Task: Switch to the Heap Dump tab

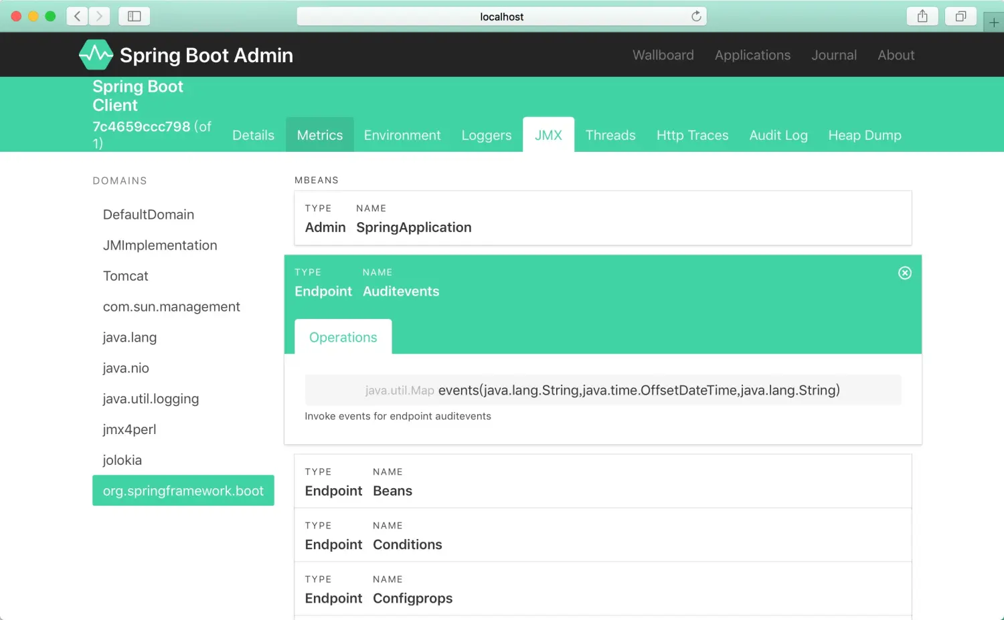Action: point(865,135)
